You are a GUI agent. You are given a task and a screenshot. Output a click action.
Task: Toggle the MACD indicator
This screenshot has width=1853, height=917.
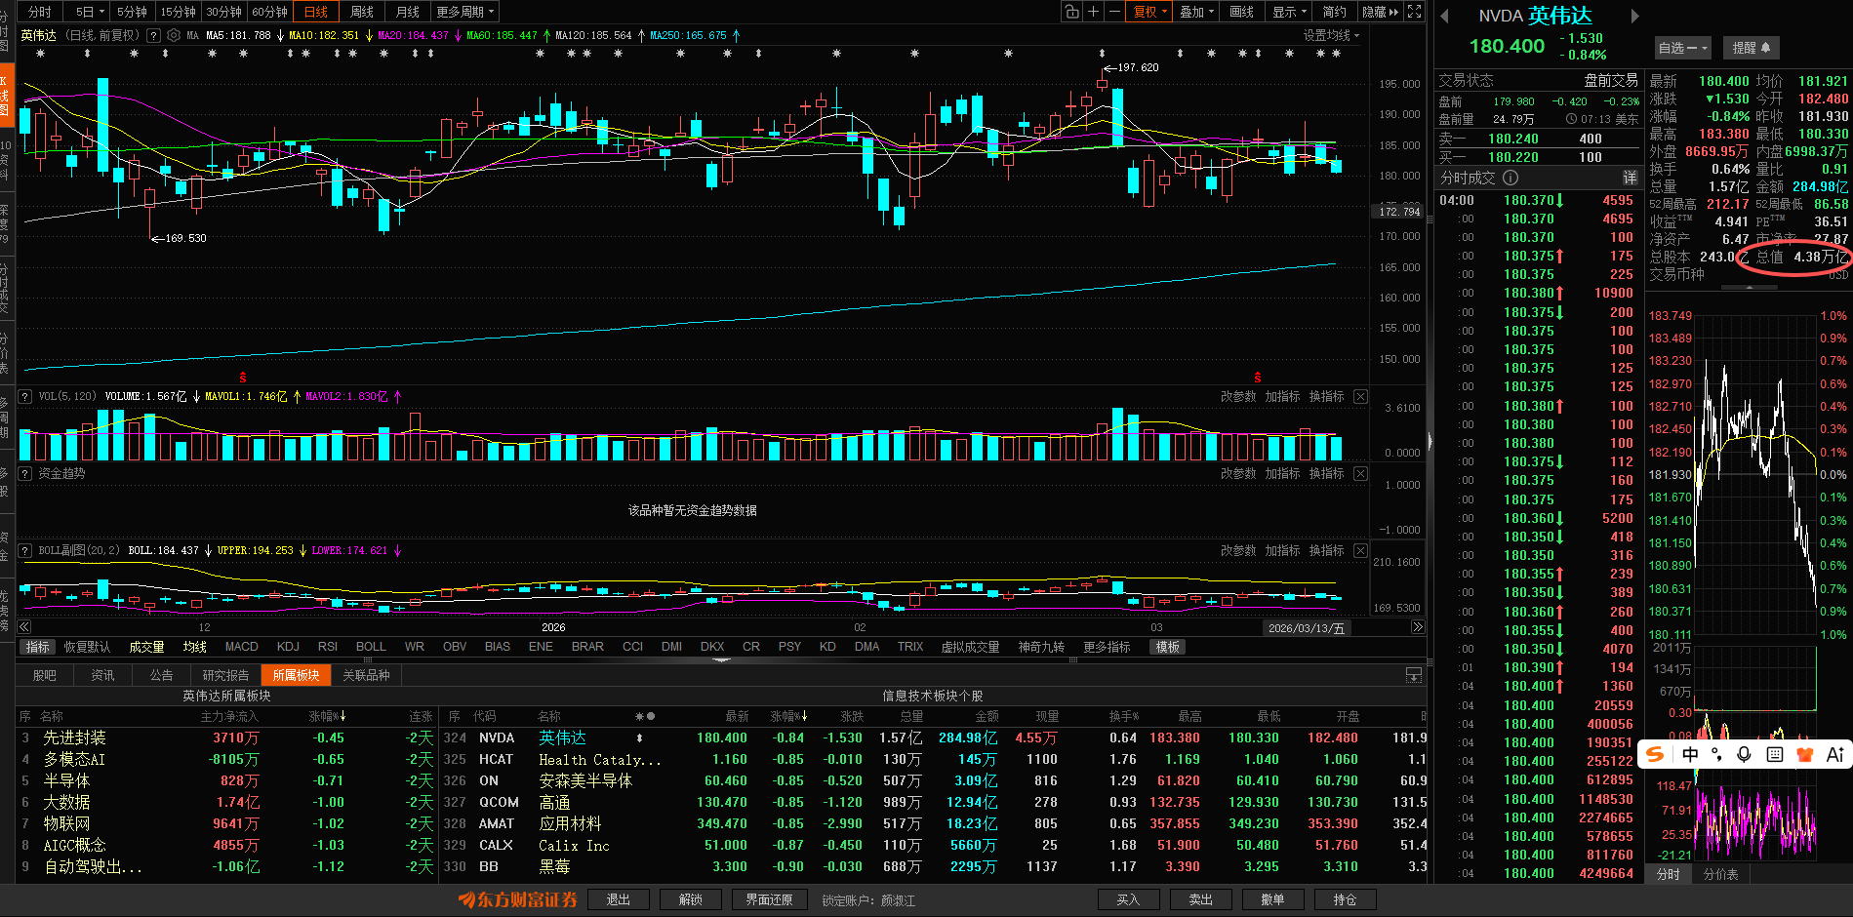point(242,647)
